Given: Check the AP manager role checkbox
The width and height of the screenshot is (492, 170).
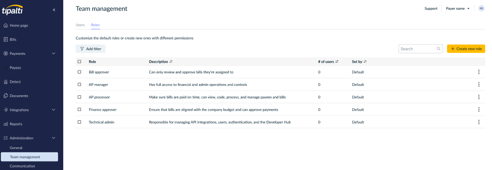Looking at the screenshot, I should pyautogui.click(x=79, y=85).
